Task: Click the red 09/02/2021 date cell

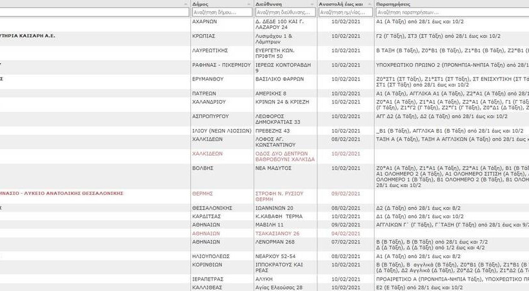Action: [x=345, y=194]
